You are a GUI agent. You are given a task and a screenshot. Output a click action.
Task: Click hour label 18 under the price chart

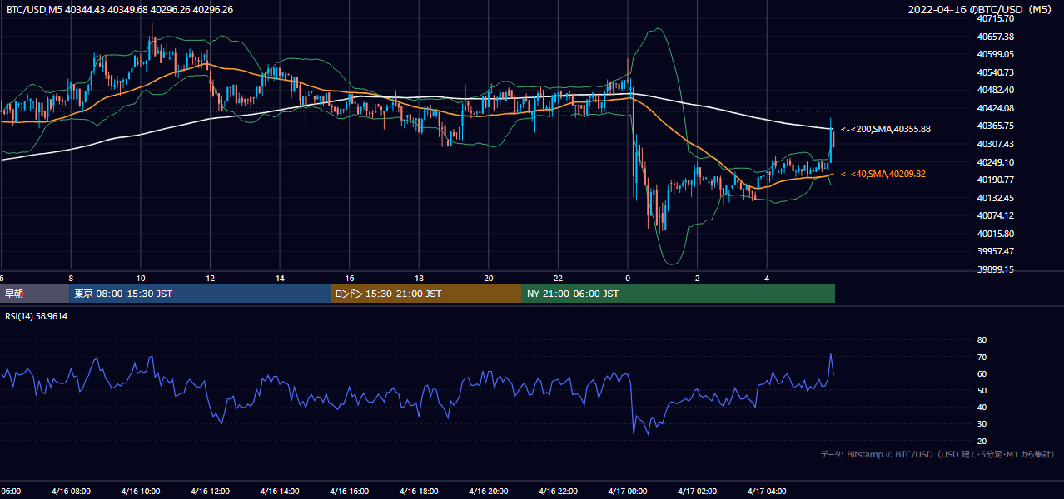tap(419, 278)
